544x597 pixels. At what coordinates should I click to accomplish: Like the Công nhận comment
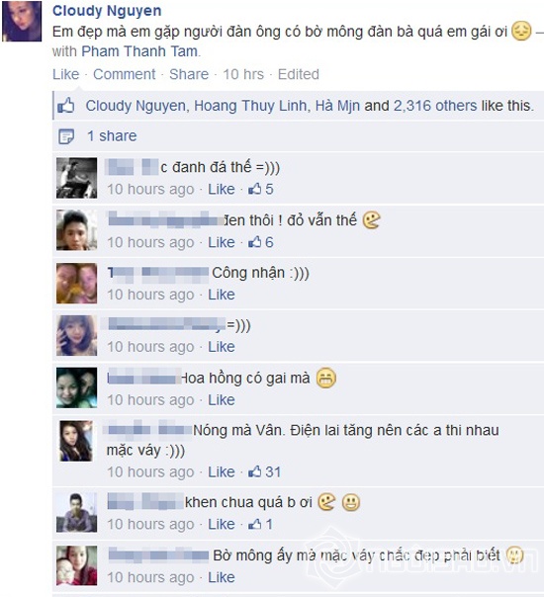pos(222,295)
